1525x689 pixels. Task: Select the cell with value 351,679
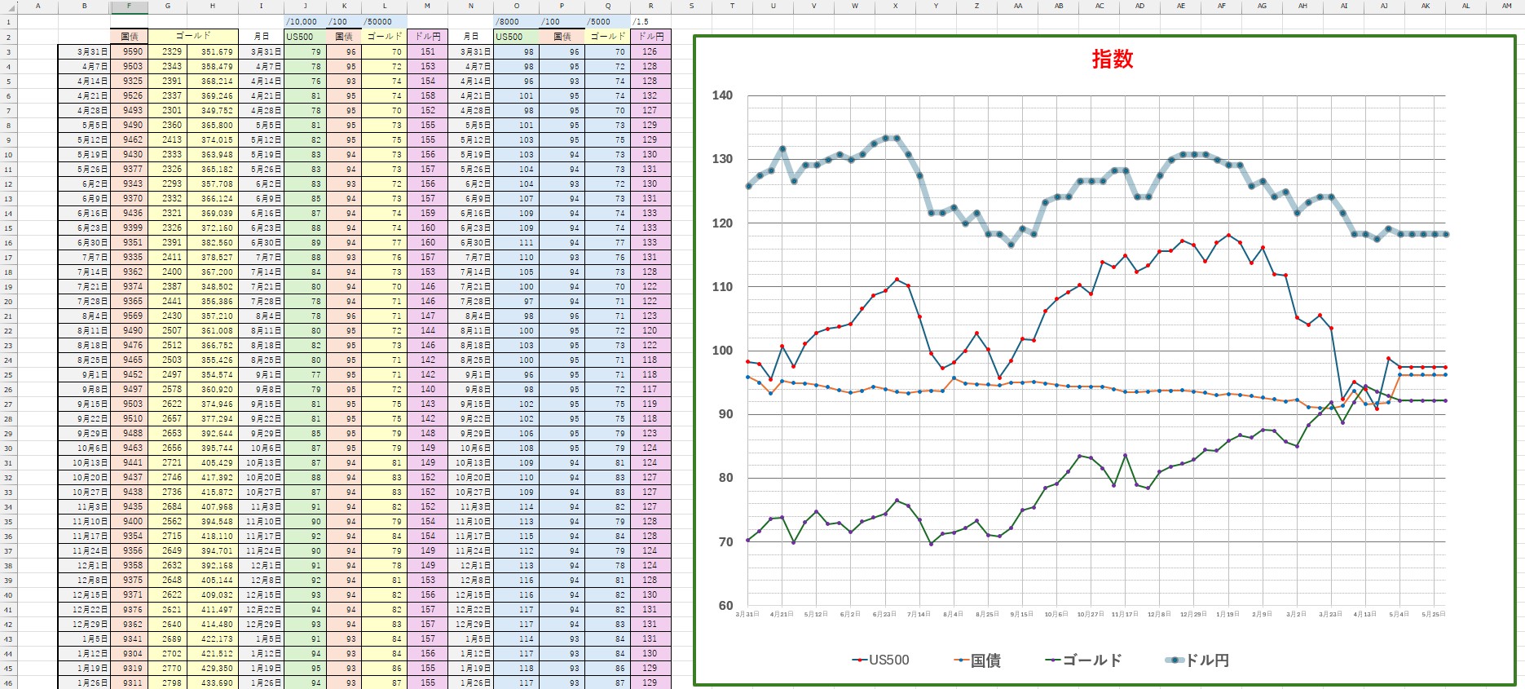point(213,51)
